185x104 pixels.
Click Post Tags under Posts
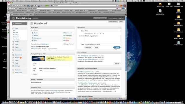pyautogui.click(x=16, y=35)
